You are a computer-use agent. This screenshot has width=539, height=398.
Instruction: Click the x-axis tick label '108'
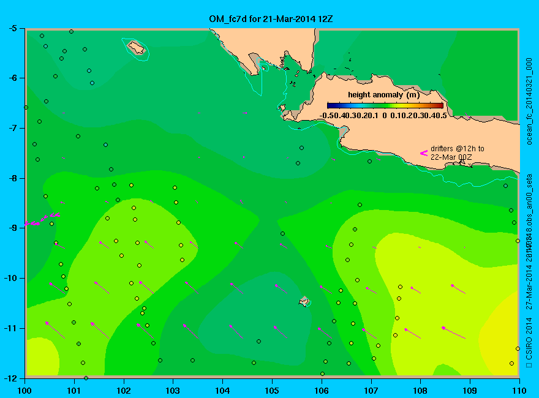coord(420,391)
